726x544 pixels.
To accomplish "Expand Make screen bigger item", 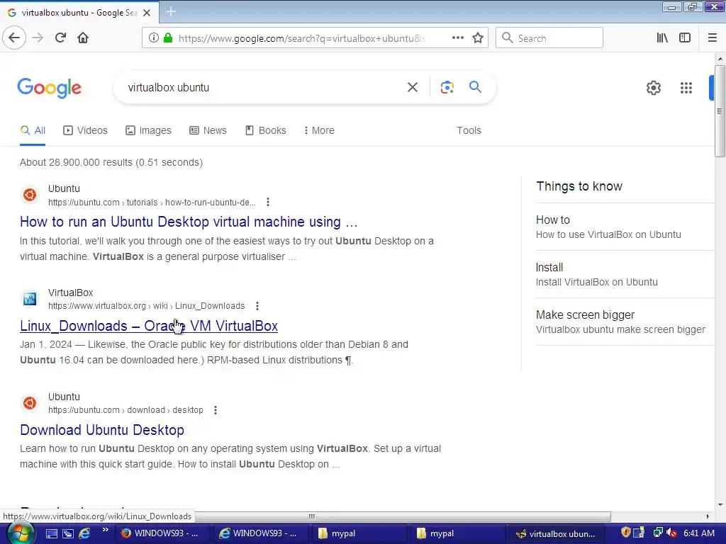I will tap(624, 322).
